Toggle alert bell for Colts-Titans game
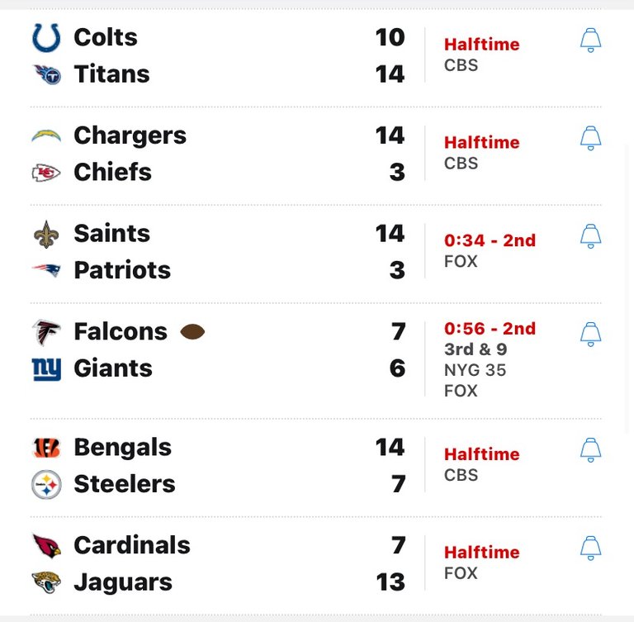Image resolution: width=634 pixels, height=622 pixels. (590, 40)
